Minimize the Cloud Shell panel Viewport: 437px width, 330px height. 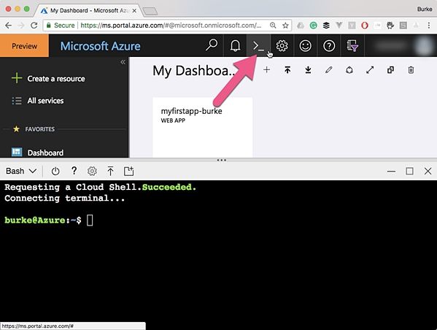(x=391, y=171)
